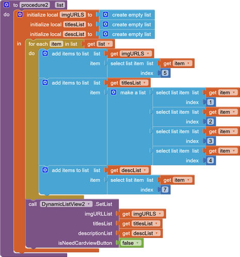Expand get descList dropdown in SetList call
The width and height of the screenshot is (240, 257).
click(x=156, y=233)
